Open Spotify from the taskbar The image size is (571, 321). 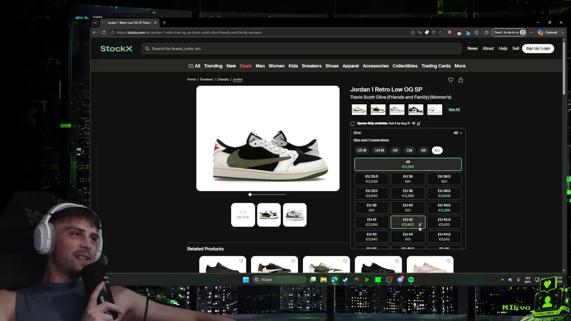(x=411, y=280)
